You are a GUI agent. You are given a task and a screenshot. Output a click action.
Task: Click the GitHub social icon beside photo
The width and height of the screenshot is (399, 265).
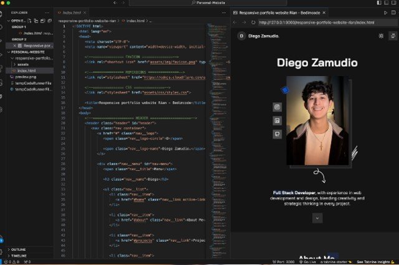tap(277, 134)
